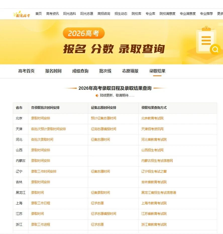This screenshot has height=234, width=223.
Task: Open 天津 征询志愿填报时间 link
Action: click(x=103, y=129)
